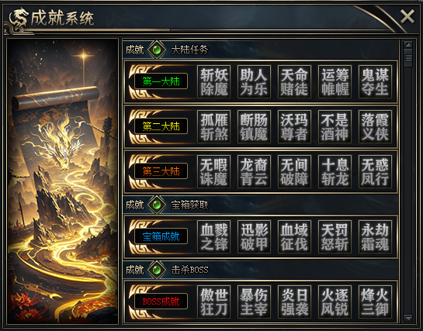Click the scrollbar down arrow
This screenshot has height=331, width=423.
[x=408, y=318]
